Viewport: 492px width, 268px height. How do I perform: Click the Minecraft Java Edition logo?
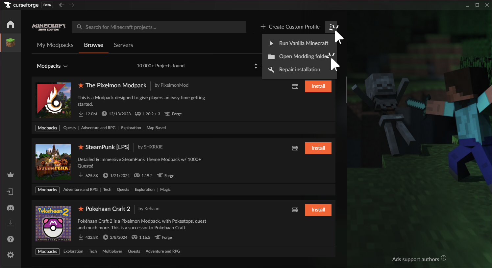pos(49,27)
